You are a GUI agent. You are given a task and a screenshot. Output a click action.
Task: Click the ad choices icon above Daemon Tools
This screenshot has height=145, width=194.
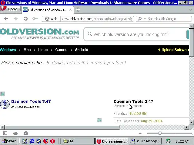[3, 94]
